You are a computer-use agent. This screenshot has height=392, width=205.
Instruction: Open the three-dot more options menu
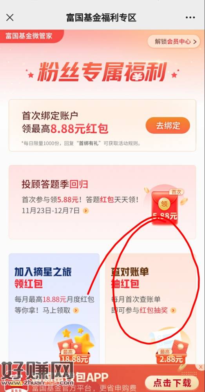click(x=190, y=18)
